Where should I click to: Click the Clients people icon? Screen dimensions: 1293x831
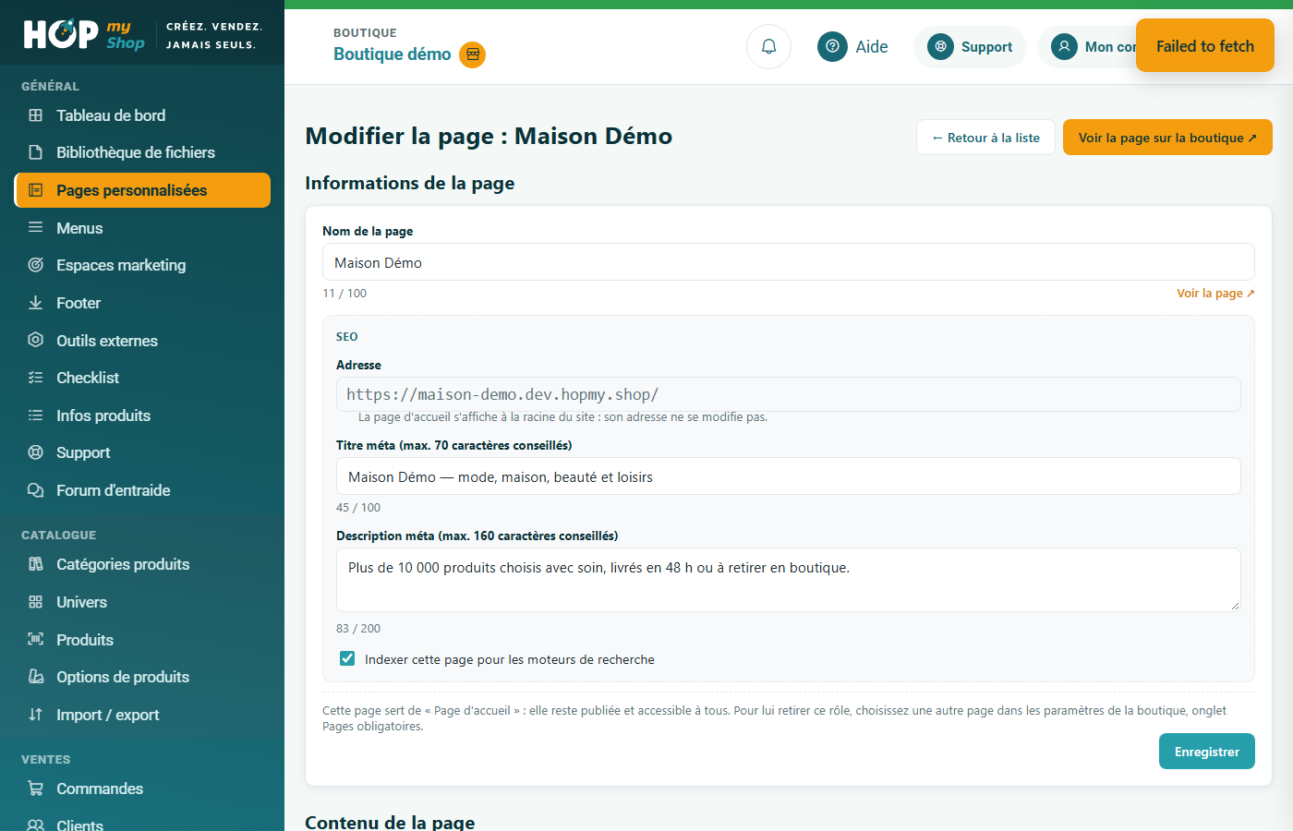[x=36, y=825]
